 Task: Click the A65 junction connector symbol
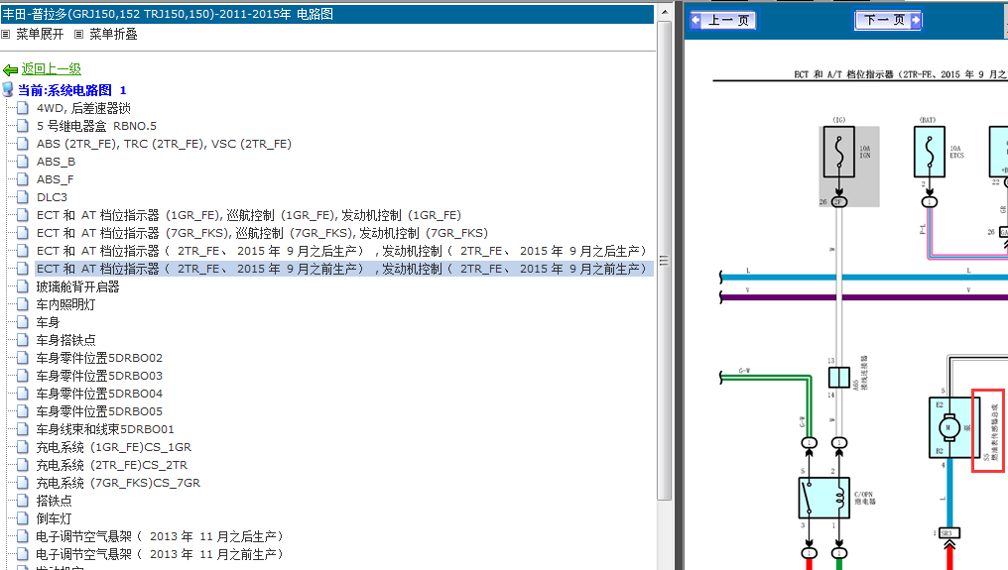839,377
